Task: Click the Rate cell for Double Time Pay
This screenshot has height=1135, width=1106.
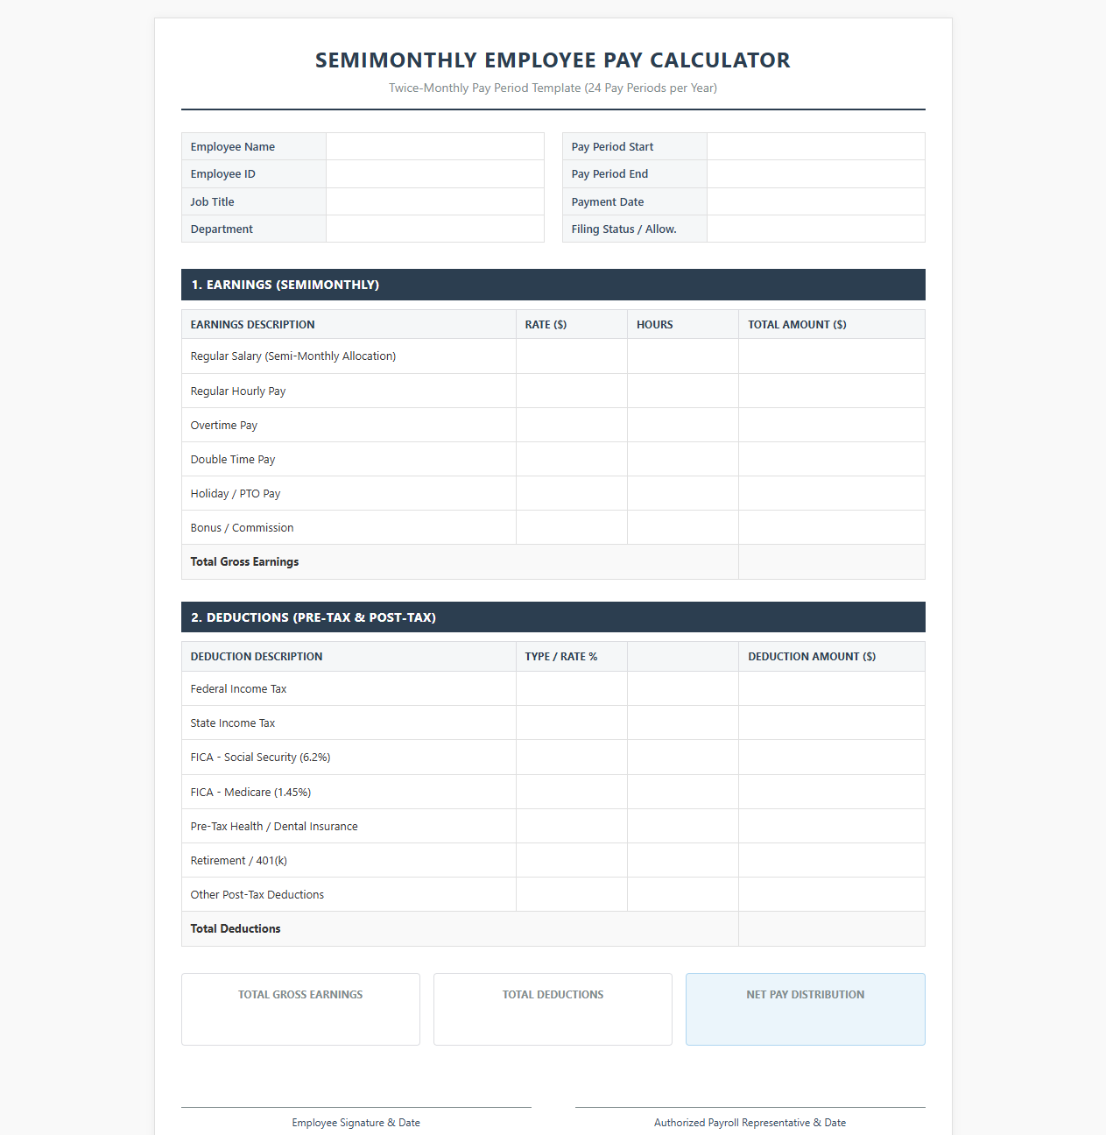Action: (x=572, y=459)
